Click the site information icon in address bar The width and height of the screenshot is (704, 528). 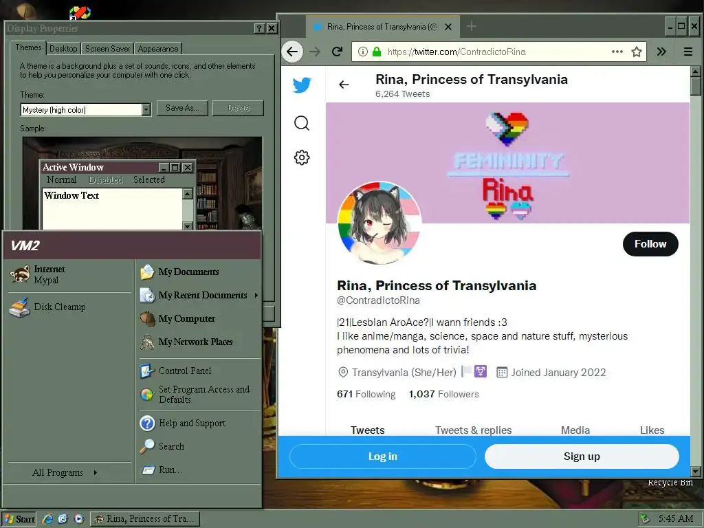point(363,52)
